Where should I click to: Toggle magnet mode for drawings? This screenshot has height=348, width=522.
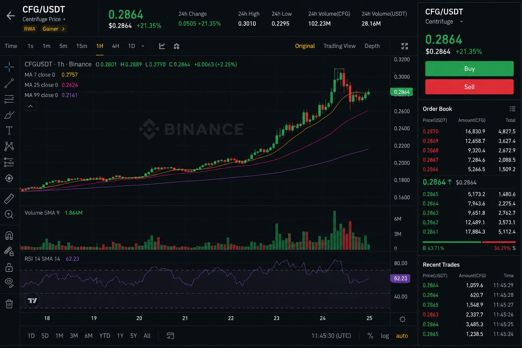9,235
